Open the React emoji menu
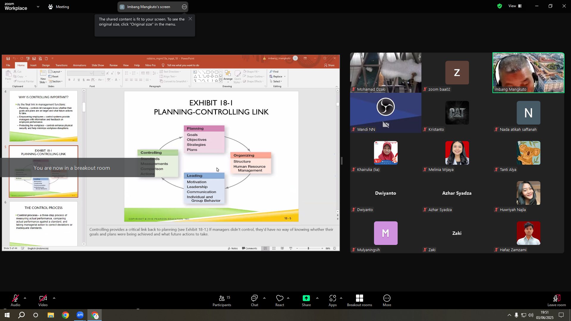The height and width of the screenshot is (321, 571). coord(280,300)
